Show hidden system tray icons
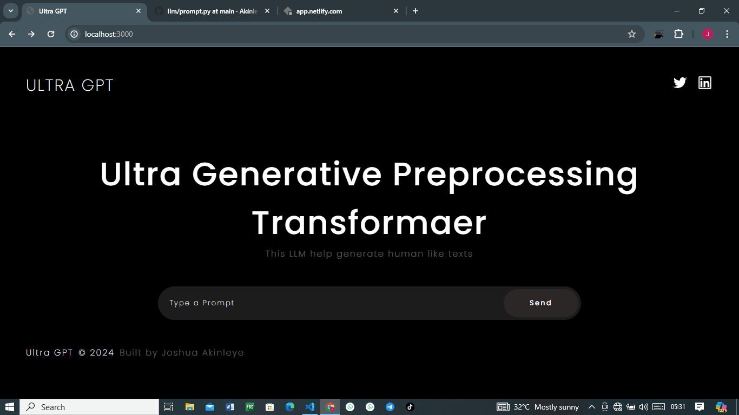Screen dimensions: 739x415 tap(591, 407)
